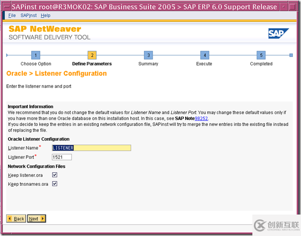301x236 pixels.
Task: Click step 5 Completed marker
Action: [x=261, y=55]
